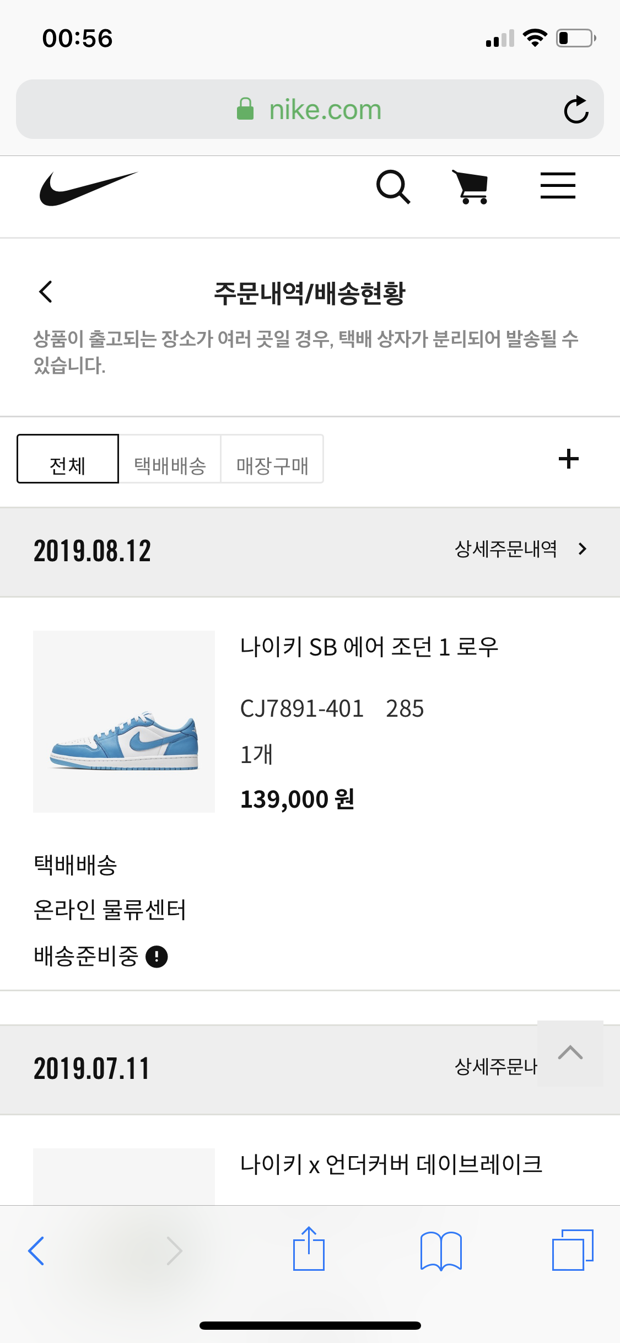Open Safari bookmarks
The image size is (620, 1343).
(x=440, y=1250)
